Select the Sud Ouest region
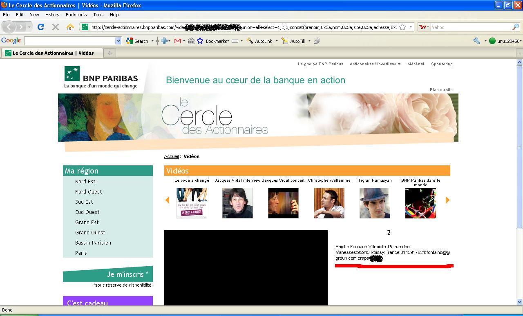 click(x=87, y=212)
